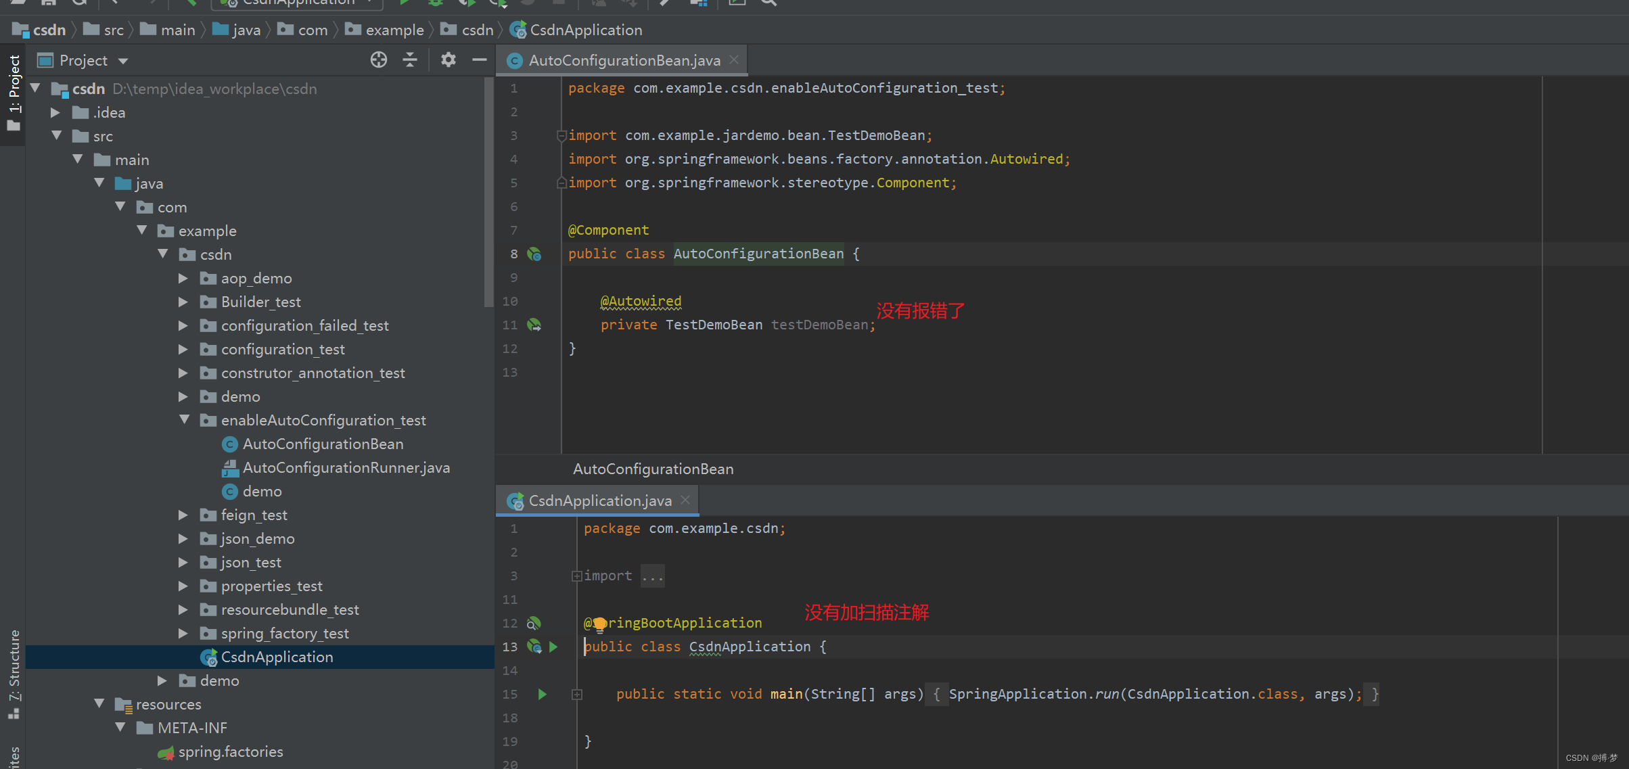This screenshot has height=769, width=1629.
Task: Click the autowired dependency gutter icon on line 11
Action: 534,325
